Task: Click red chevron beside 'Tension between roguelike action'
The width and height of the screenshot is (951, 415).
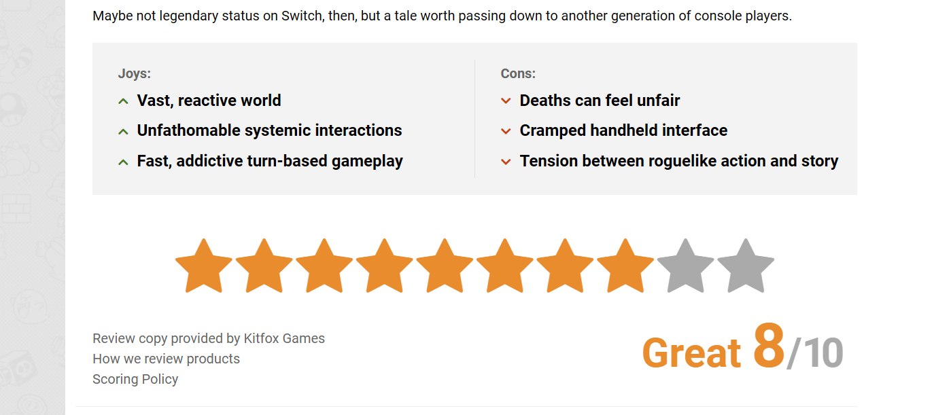Action: [506, 162]
